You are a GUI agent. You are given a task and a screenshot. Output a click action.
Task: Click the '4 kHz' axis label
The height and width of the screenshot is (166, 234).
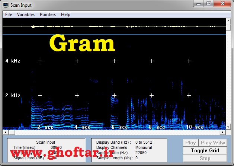13,61
